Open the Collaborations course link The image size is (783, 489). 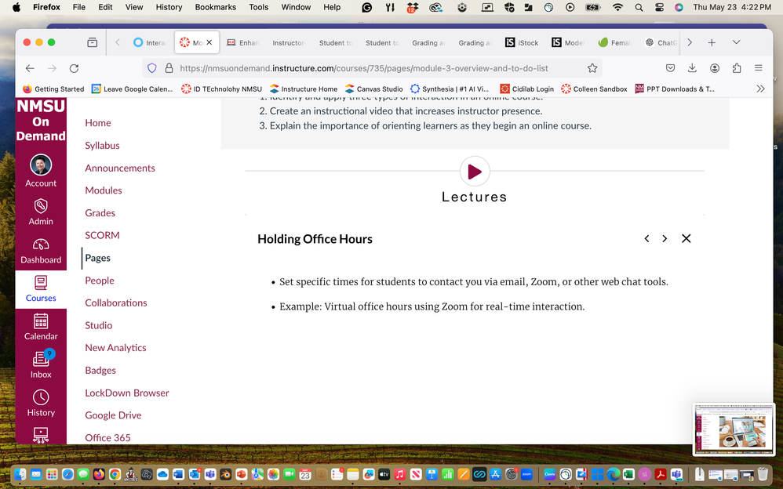tap(116, 302)
